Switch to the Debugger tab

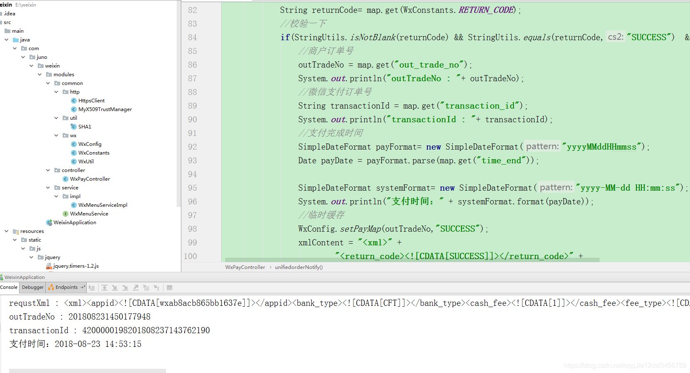click(33, 287)
